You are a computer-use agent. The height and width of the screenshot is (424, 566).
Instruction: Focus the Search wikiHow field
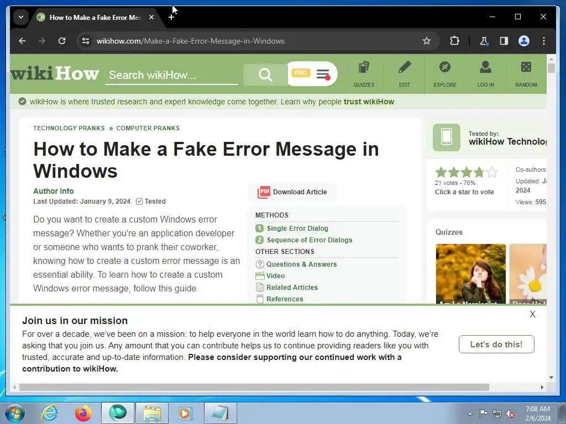coord(171,75)
